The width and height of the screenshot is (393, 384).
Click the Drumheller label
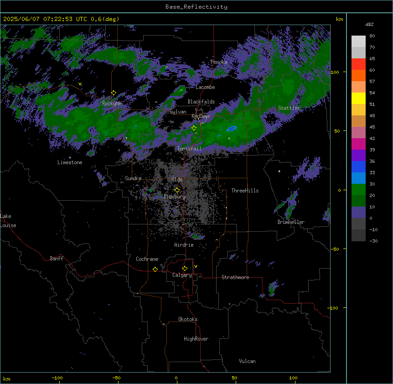[291, 222]
